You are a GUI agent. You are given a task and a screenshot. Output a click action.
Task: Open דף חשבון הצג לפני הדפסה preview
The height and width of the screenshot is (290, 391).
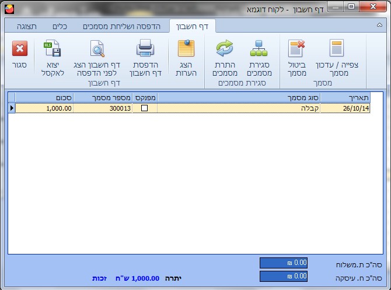click(96, 49)
